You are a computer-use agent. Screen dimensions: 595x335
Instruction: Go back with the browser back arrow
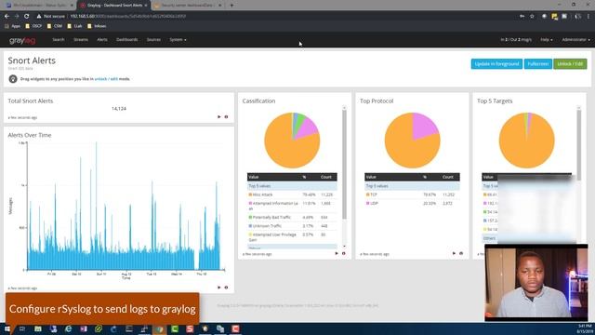[7, 17]
